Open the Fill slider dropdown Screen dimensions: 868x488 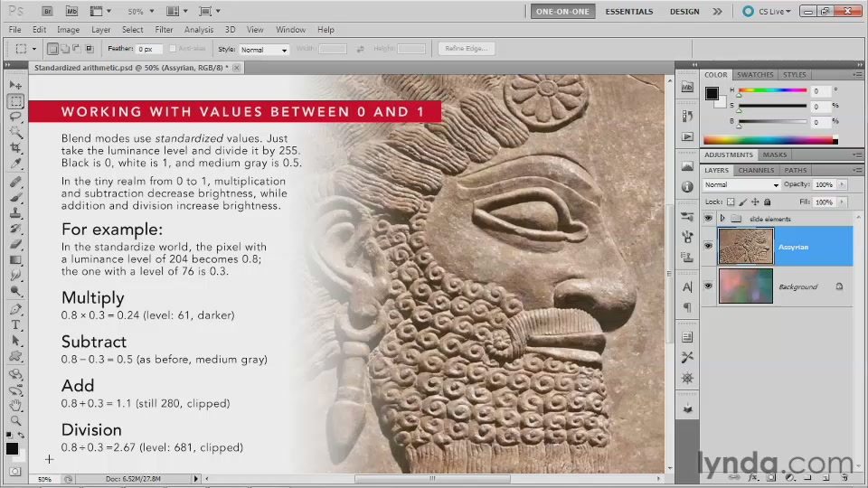[x=842, y=202]
